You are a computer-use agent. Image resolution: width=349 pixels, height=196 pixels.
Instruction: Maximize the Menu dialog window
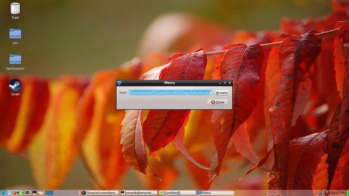coord(225,83)
